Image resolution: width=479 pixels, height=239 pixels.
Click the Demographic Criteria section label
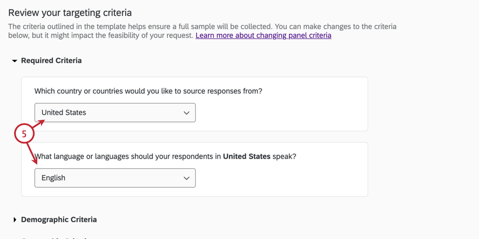tap(59, 220)
